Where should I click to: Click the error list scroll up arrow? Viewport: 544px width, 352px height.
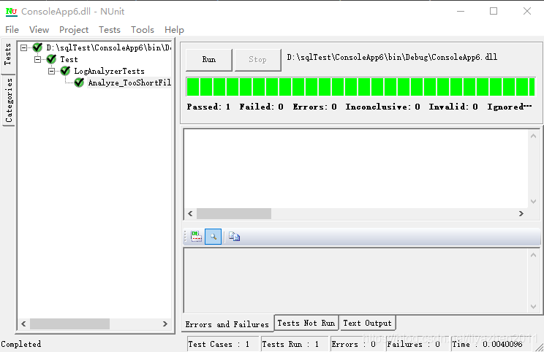point(533,136)
